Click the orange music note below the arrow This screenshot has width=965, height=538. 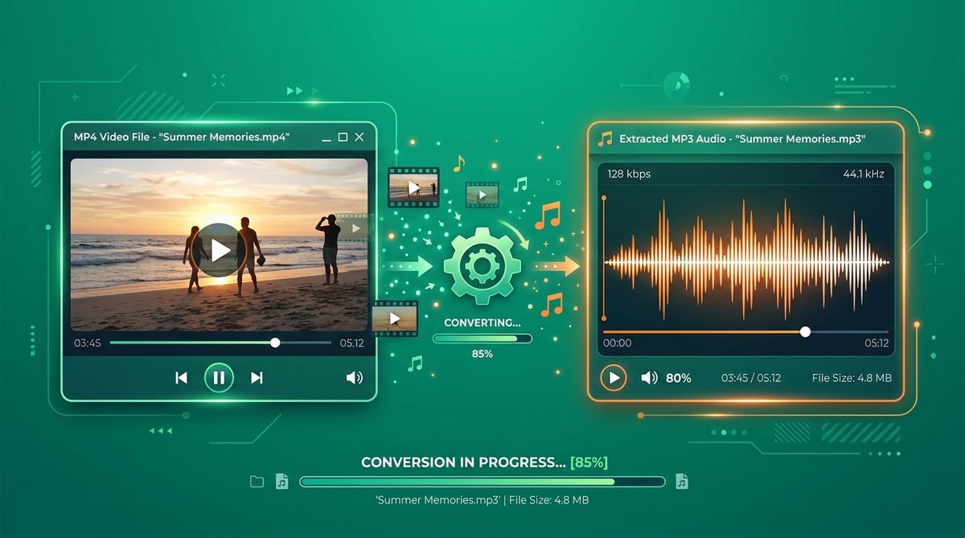[x=552, y=303]
